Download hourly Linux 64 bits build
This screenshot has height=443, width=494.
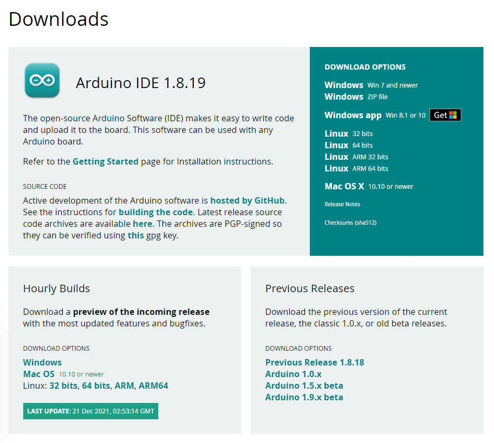click(96, 386)
